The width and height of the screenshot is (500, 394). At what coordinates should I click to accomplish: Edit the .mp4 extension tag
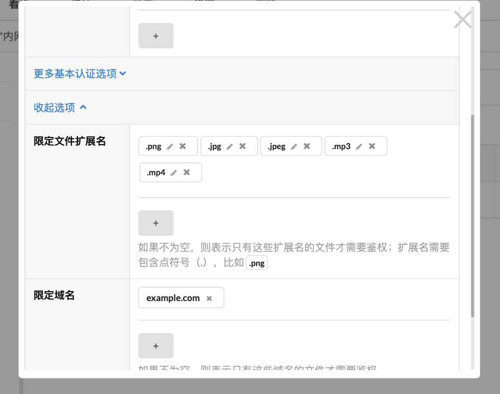point(174,172)
